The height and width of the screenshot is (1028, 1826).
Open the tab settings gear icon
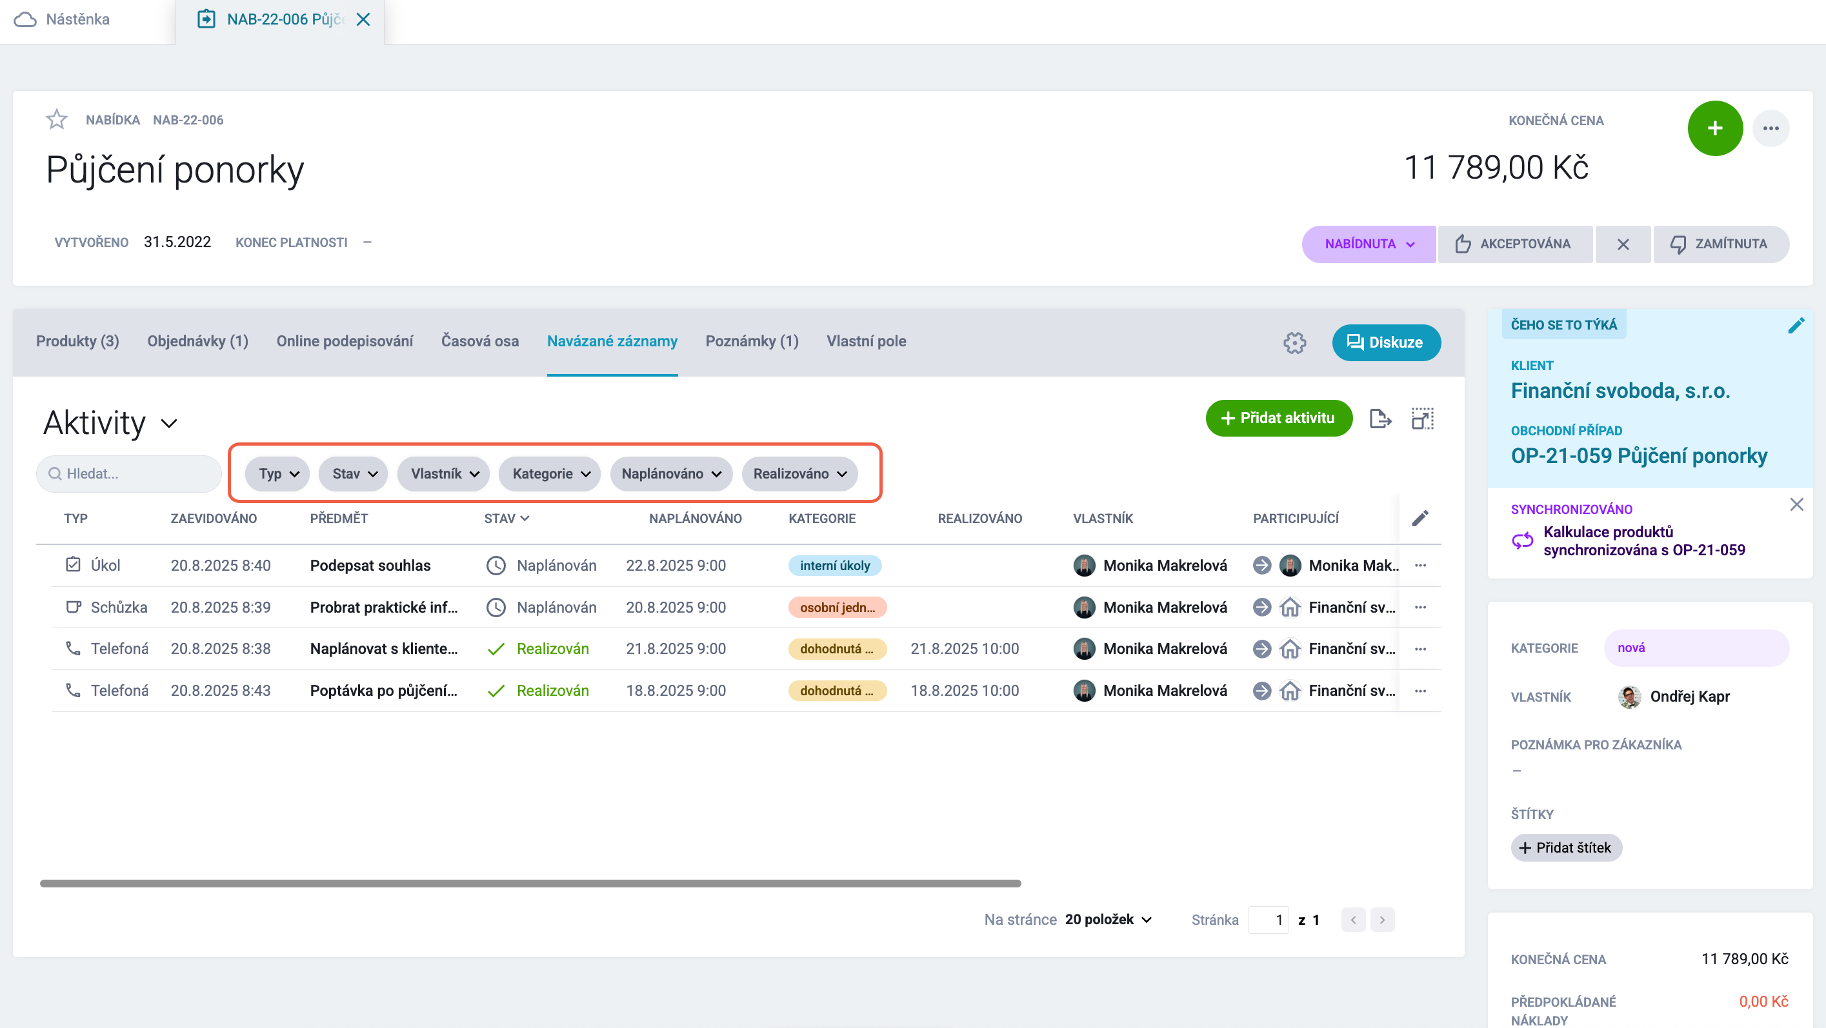click(1294, 342)
